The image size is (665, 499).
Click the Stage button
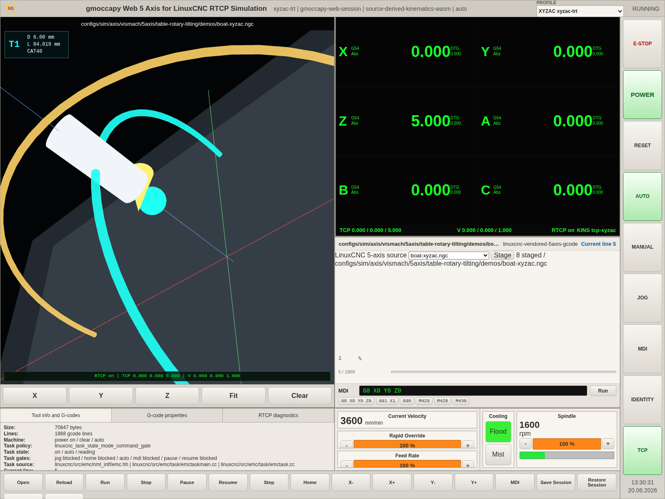[502, 255]
